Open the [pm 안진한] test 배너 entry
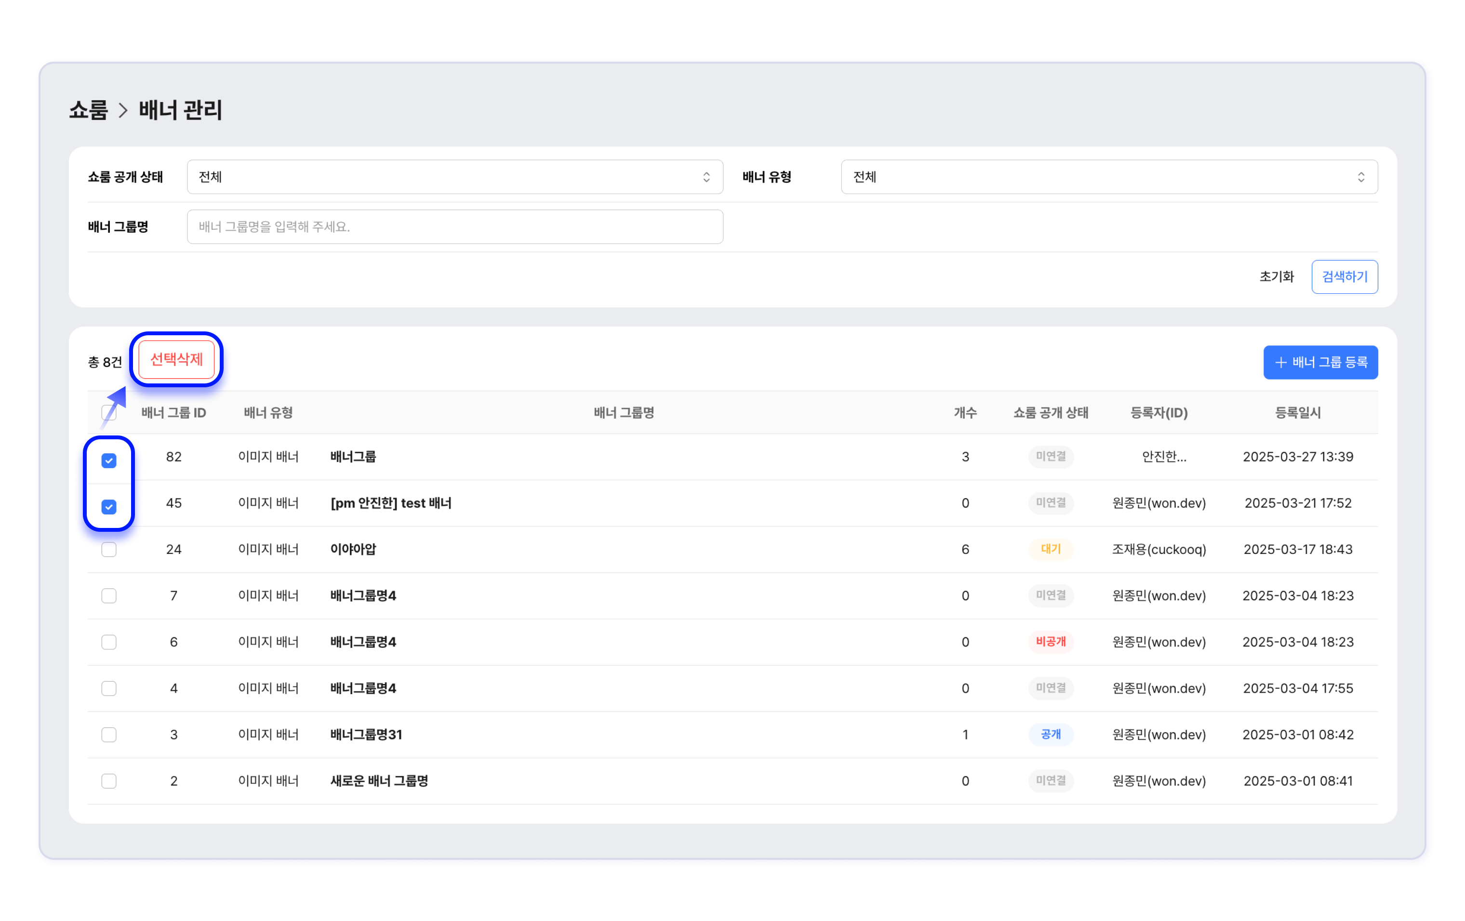The image size is (1465, 921). pyautogui.click(x=390, y=503)
